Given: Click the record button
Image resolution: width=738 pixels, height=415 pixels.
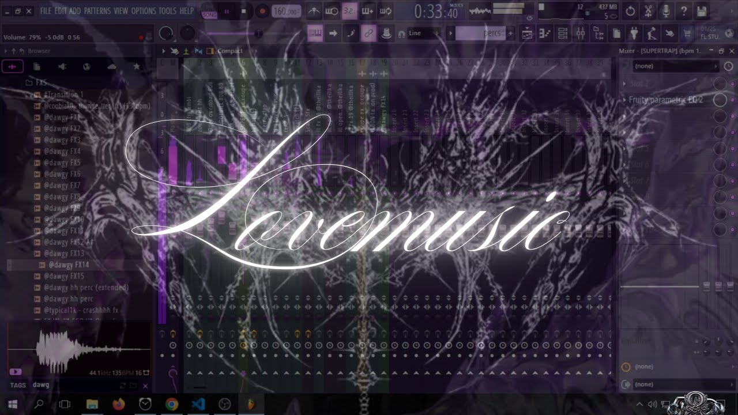Looking at the screenshot, I should click(x=262, y=11).
